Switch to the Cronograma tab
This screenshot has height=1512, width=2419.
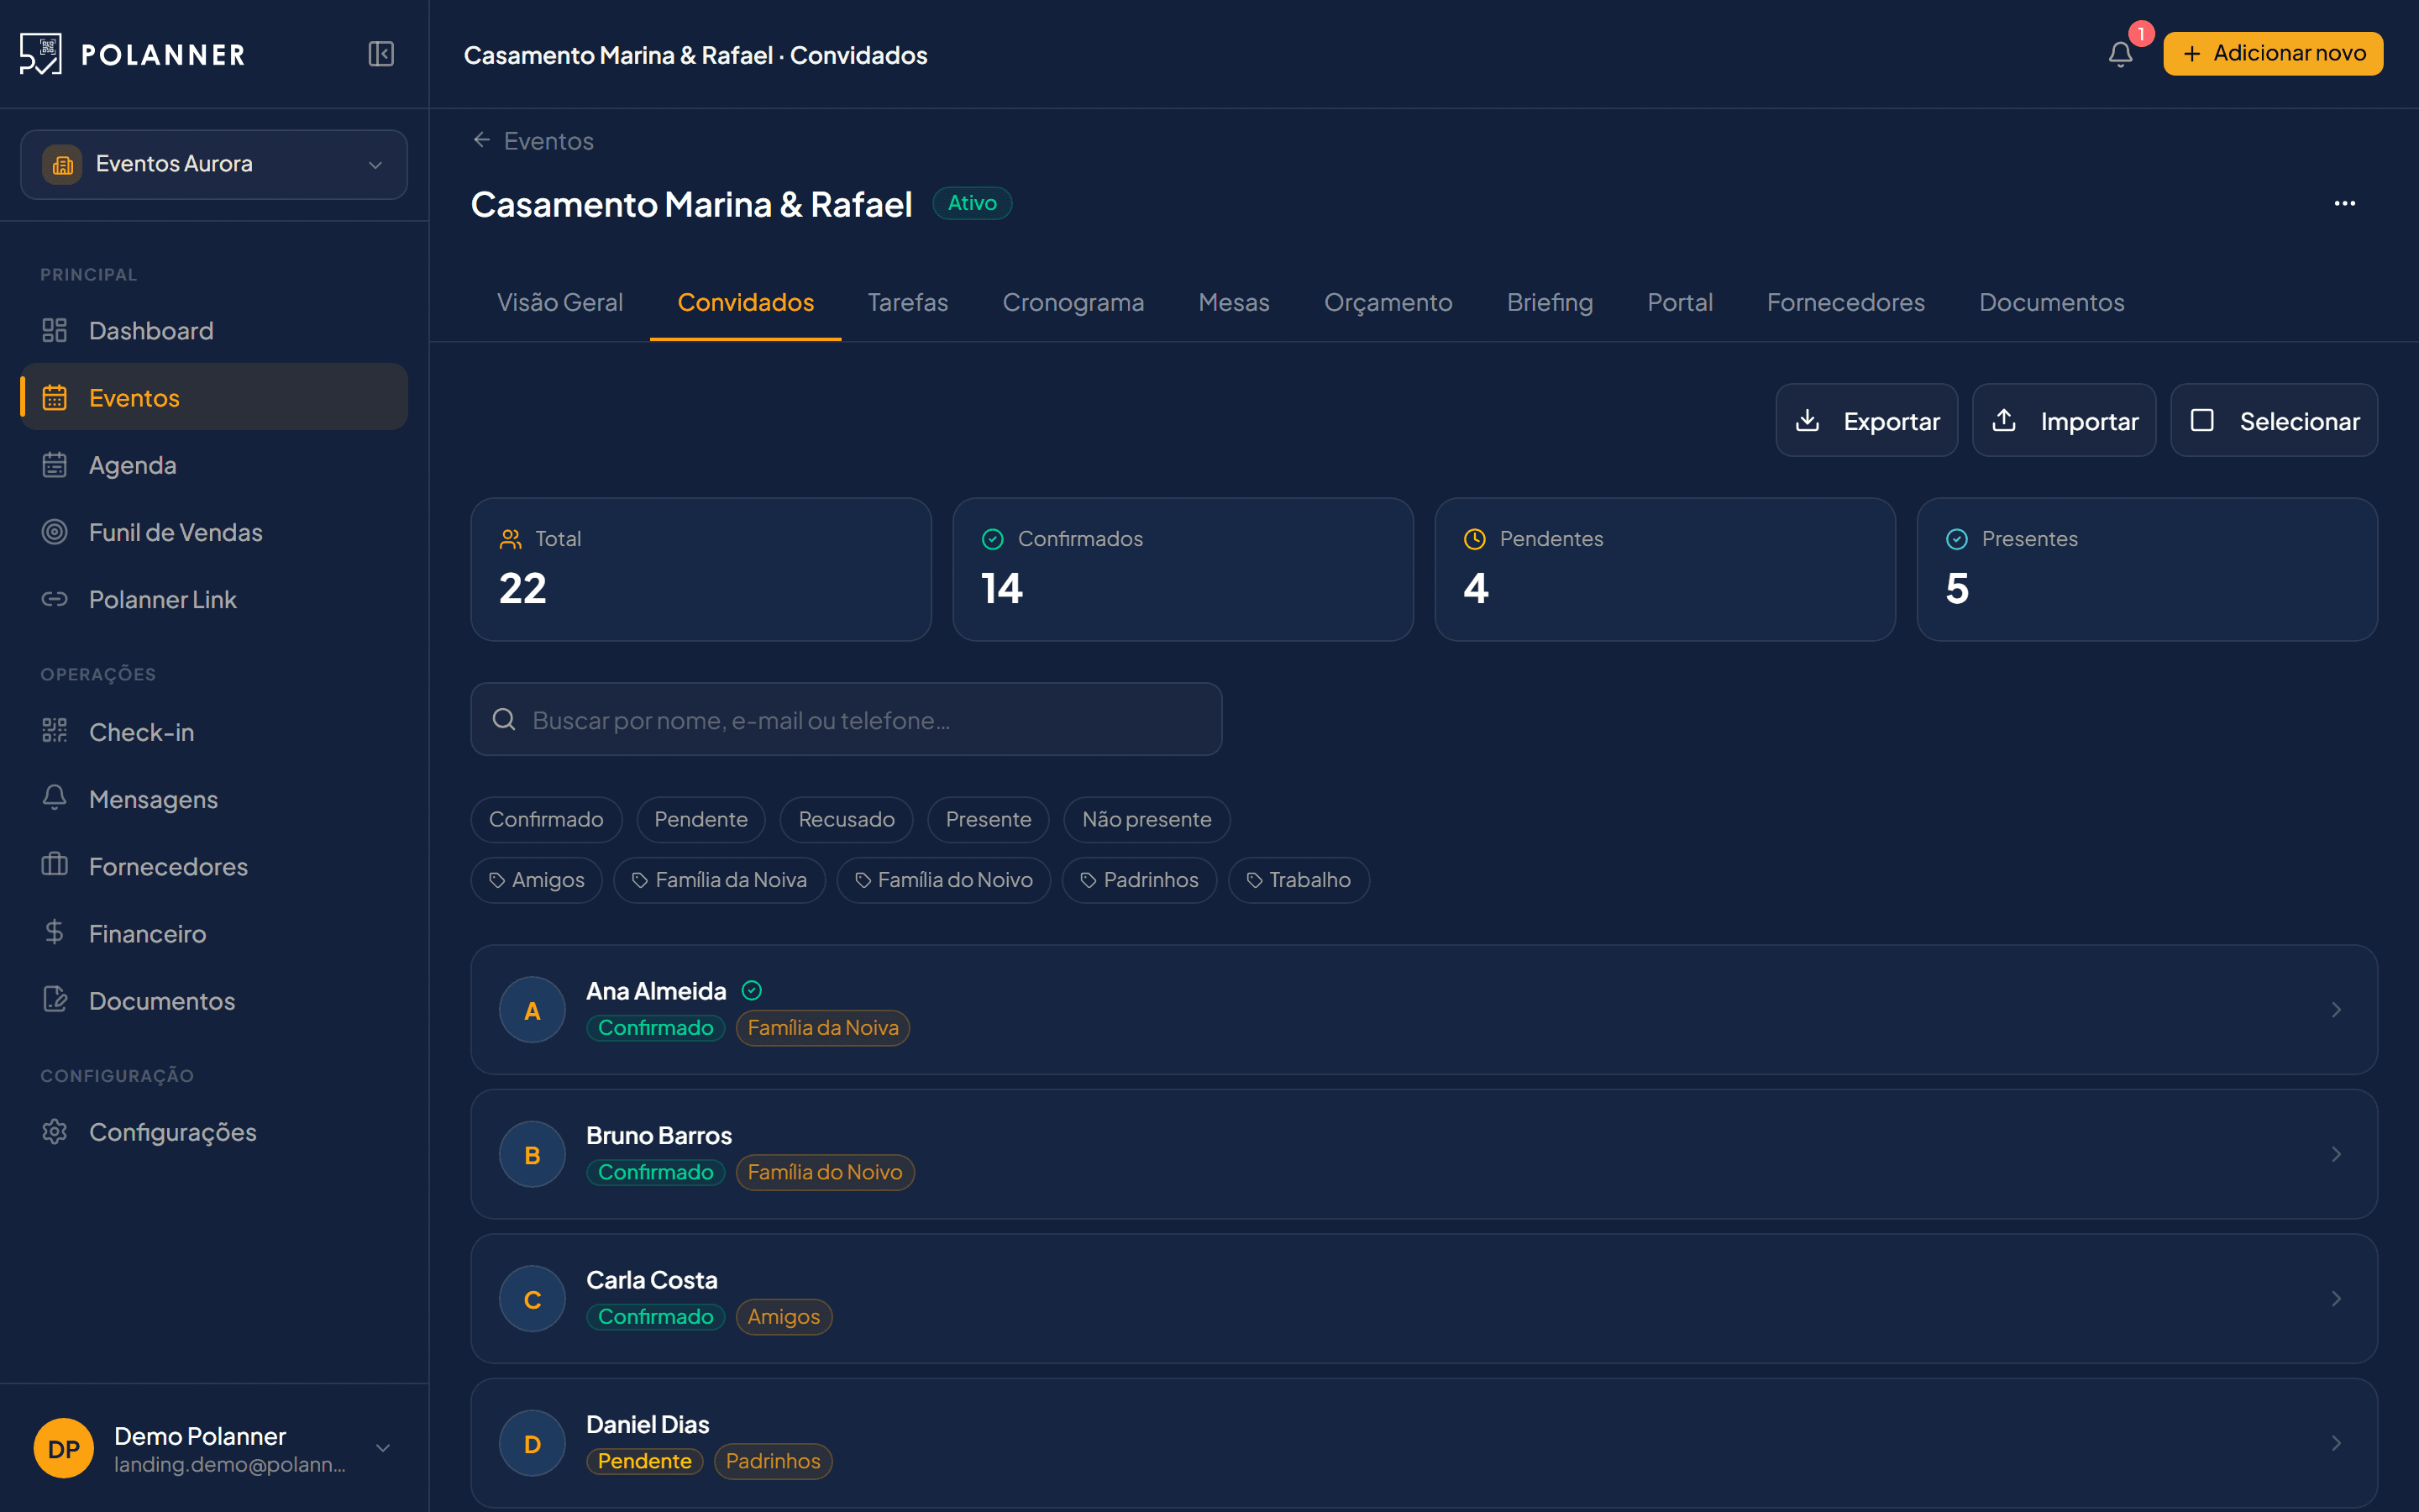click(x=1073, y=302)
